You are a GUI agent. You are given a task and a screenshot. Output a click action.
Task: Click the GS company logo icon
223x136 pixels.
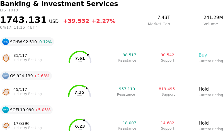point(6,76)
